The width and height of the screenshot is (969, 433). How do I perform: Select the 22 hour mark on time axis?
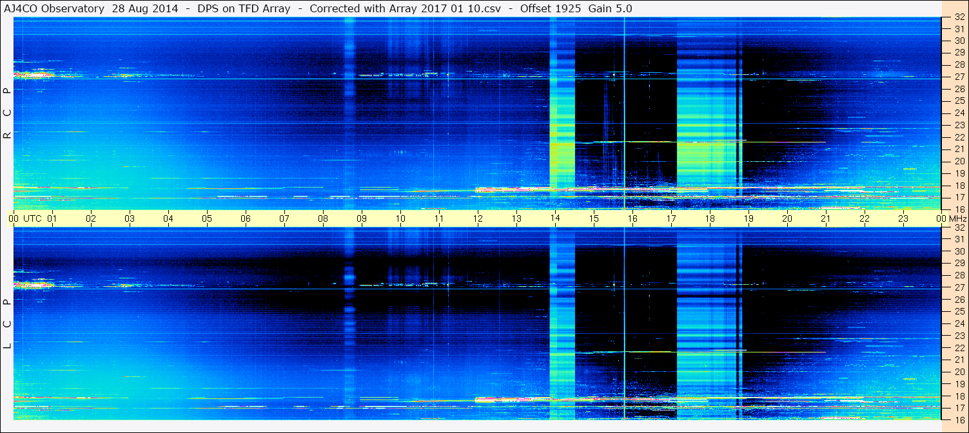tap(865, 218)
